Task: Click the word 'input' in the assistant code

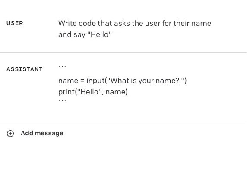Action: pyautogui.click(x=95, y=81)
